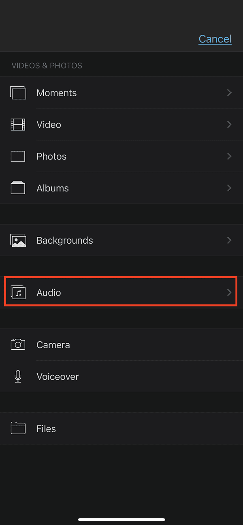This screenshot has height=525, width=243.
Task: Tap the Video filmstrip icon
Action: [18, 125]
